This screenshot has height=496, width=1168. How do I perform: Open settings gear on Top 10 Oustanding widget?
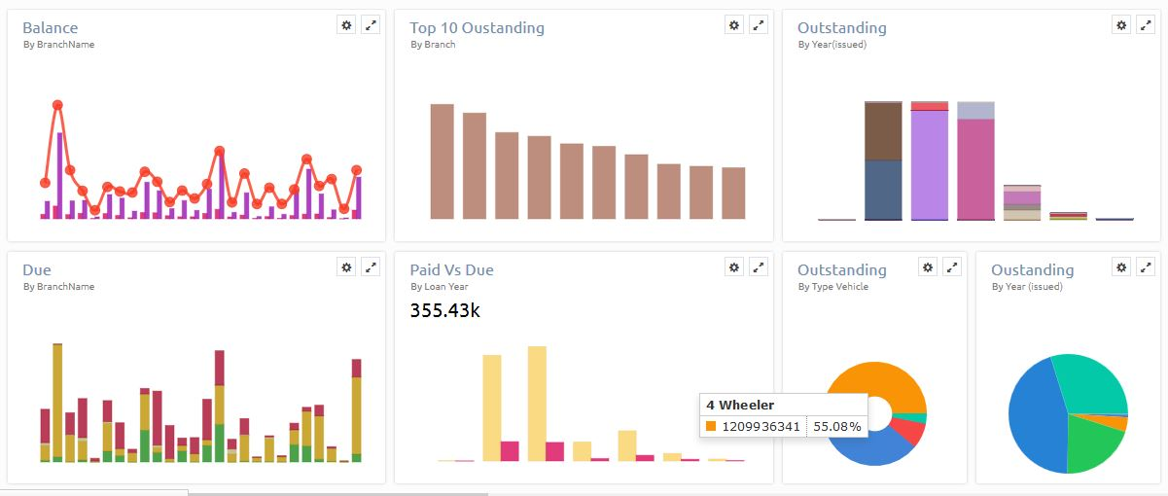[734, 25]
